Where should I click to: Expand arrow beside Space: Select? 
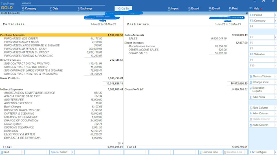(x=72, y=152)
